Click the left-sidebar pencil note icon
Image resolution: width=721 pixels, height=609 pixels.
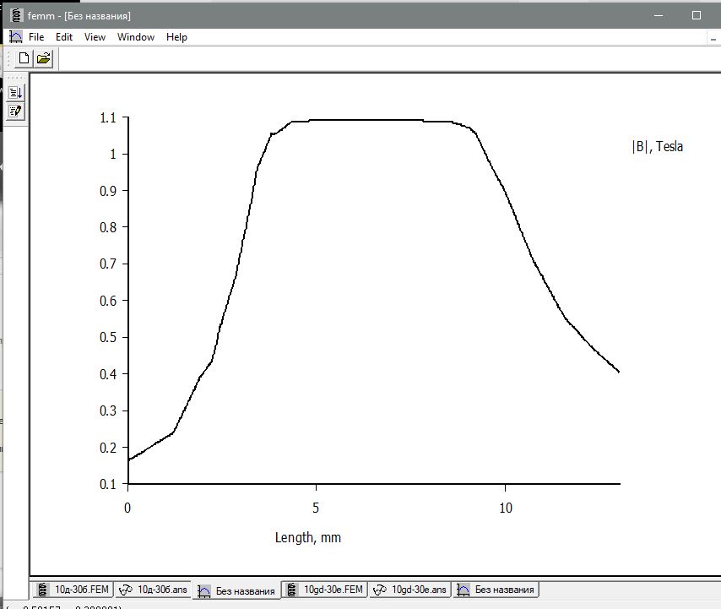pos(15,111)
